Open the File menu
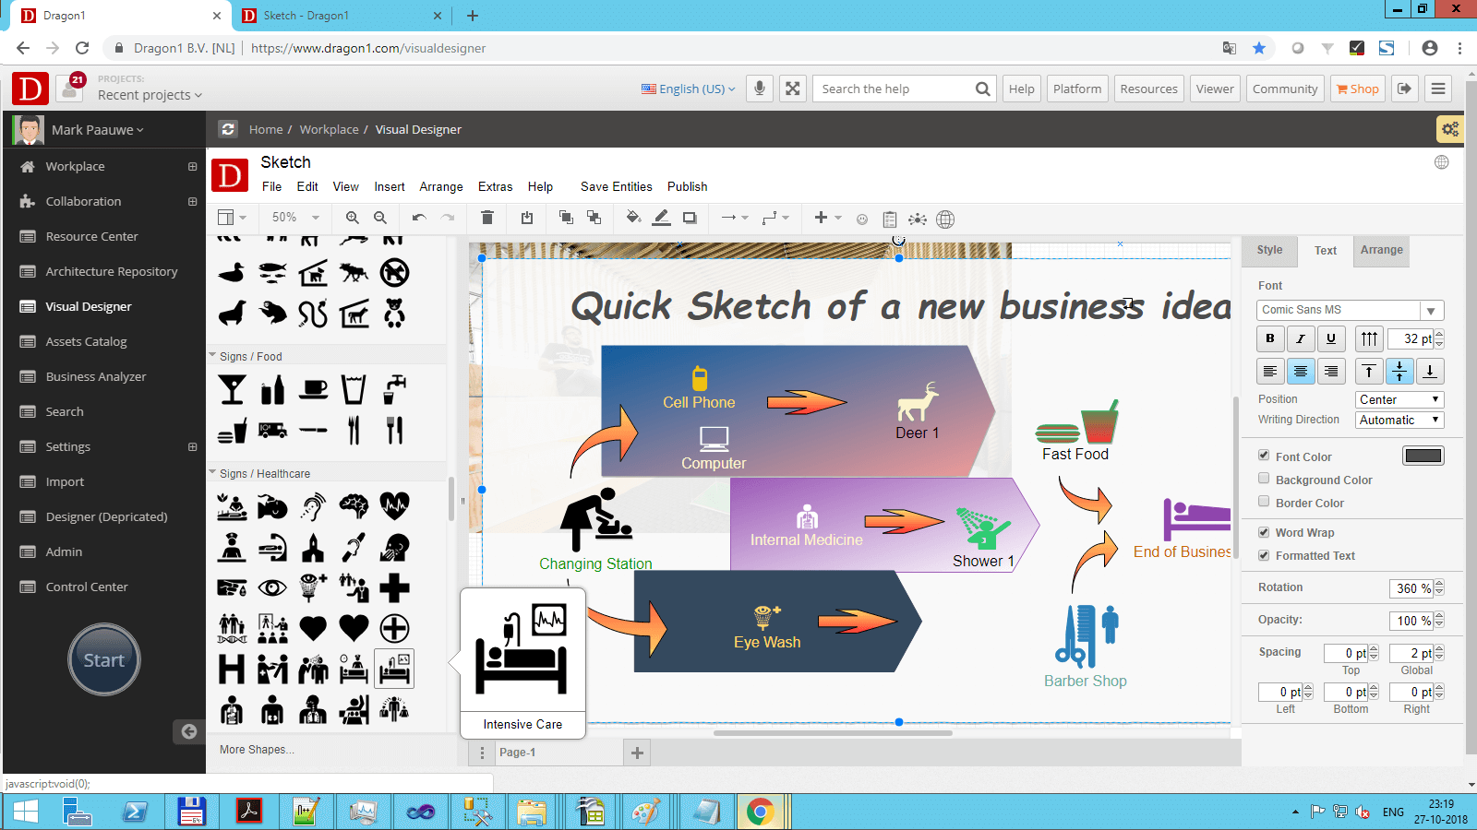The image size is (1477, 830). [271, 186]
